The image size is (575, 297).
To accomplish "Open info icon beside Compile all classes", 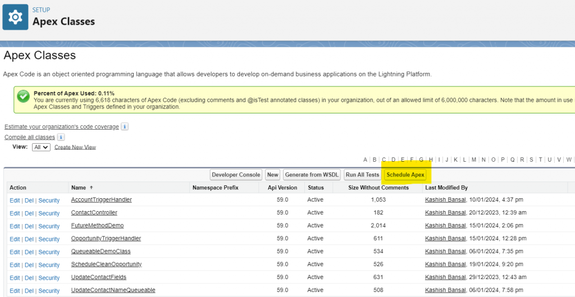I will click(x=61, y=137).
